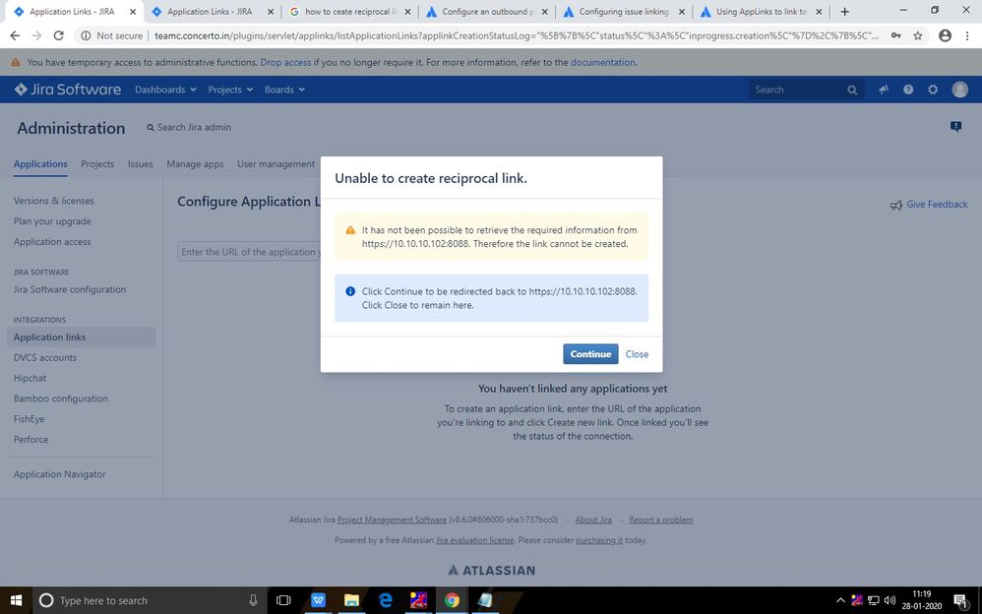This screenshot has width=982, height=614.
Task: Click the Chrome icon on the taskbar
Action: (452, 600)
